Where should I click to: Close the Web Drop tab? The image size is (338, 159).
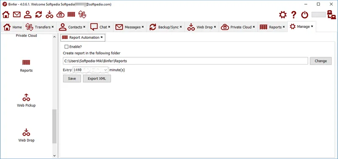[x=215, y=27]
